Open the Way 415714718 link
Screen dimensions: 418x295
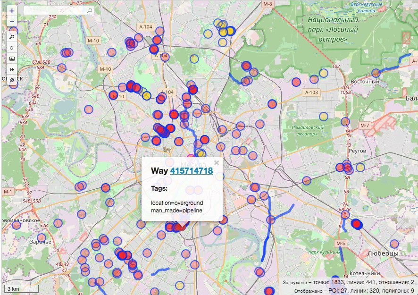[x=192, y=171]
